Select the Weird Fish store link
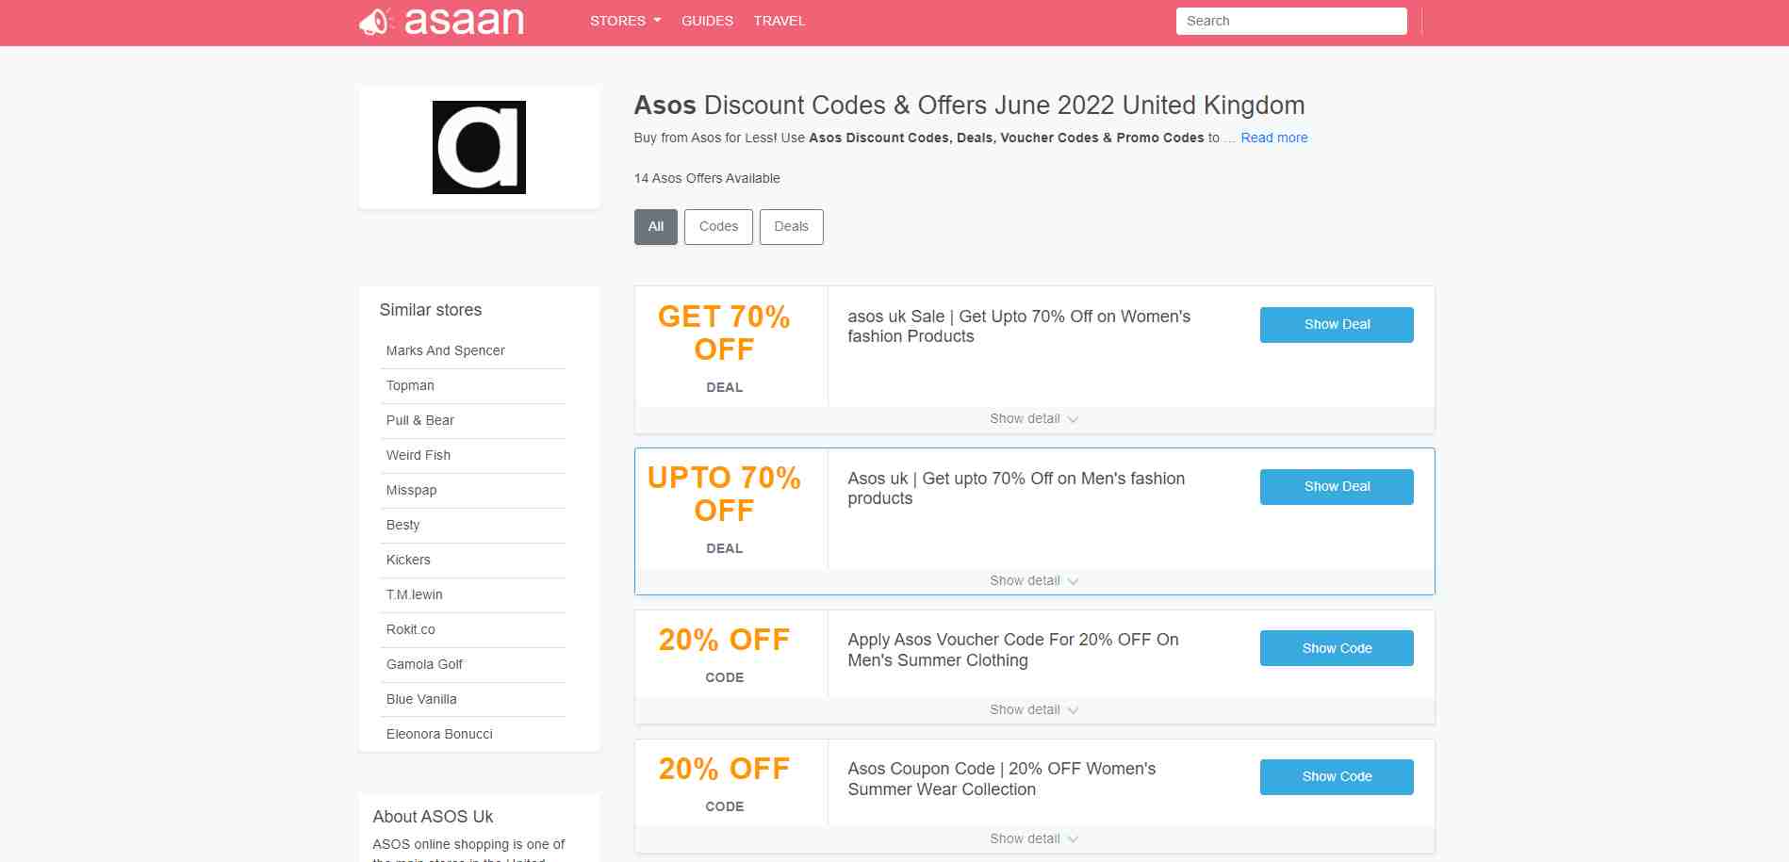This screenshot has width=1789, height=862. tap(418, 455)
